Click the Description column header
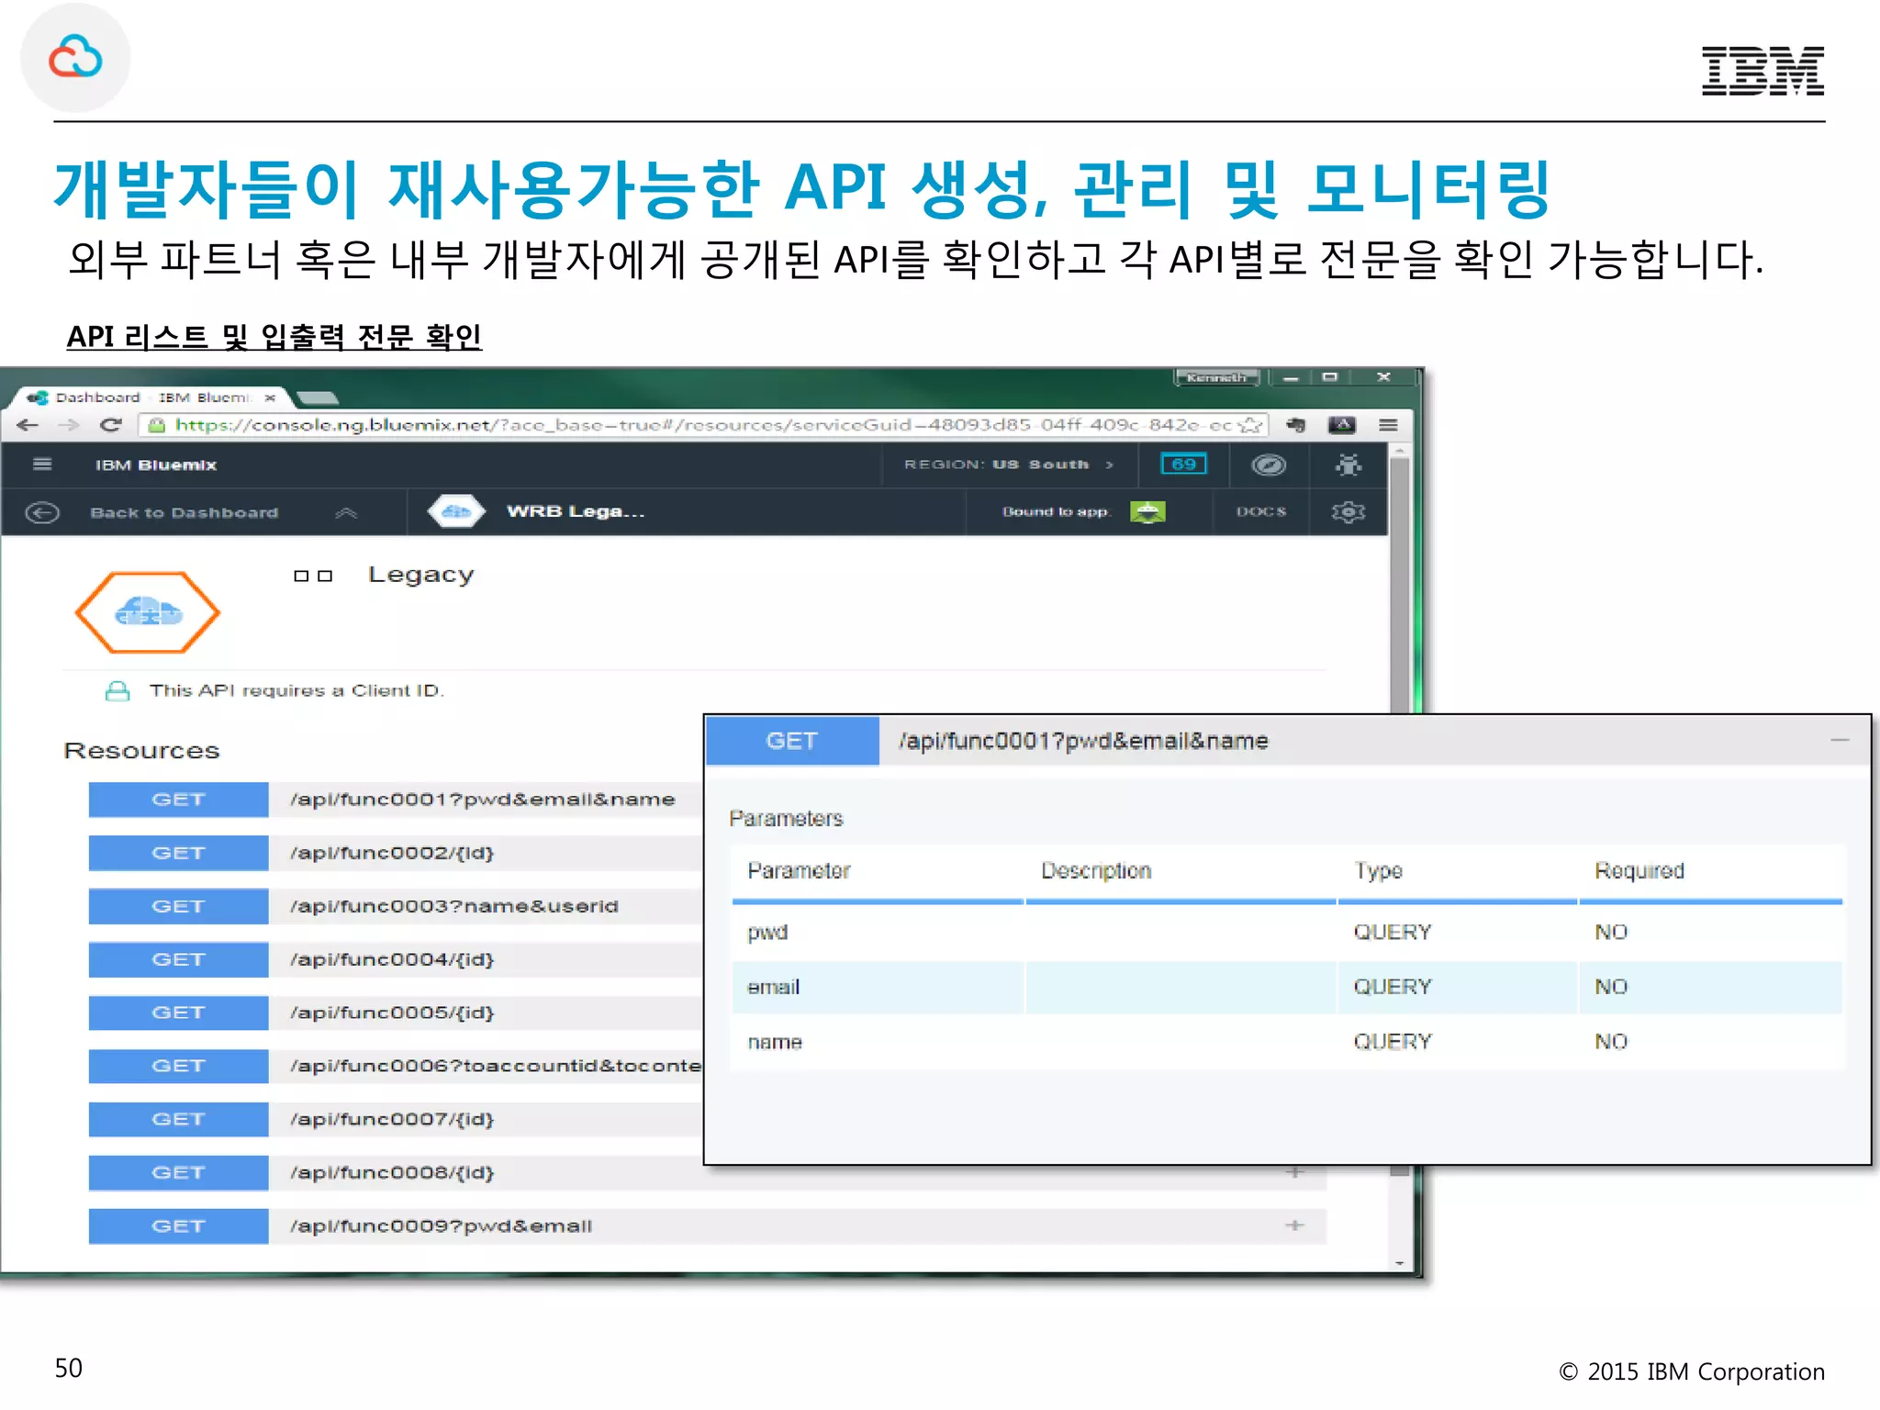1880x1410 pixels. tap(1096, 870)
